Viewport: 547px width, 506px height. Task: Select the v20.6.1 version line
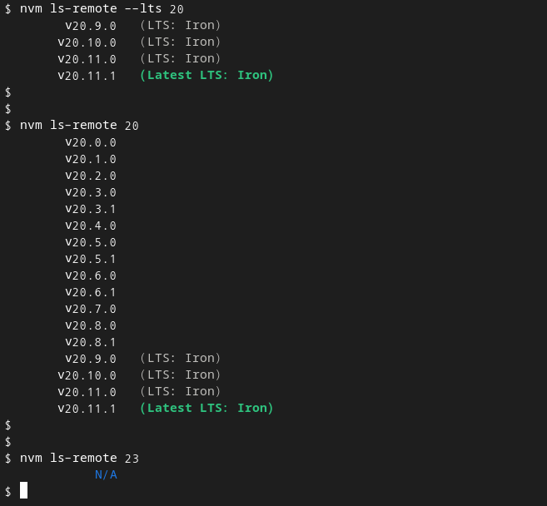[91, 292]
